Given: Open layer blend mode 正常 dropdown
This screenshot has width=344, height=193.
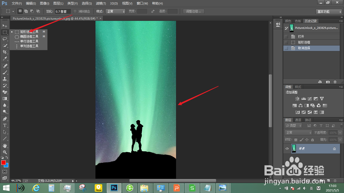Looking at the screenshot, I should tap(298, 132).
